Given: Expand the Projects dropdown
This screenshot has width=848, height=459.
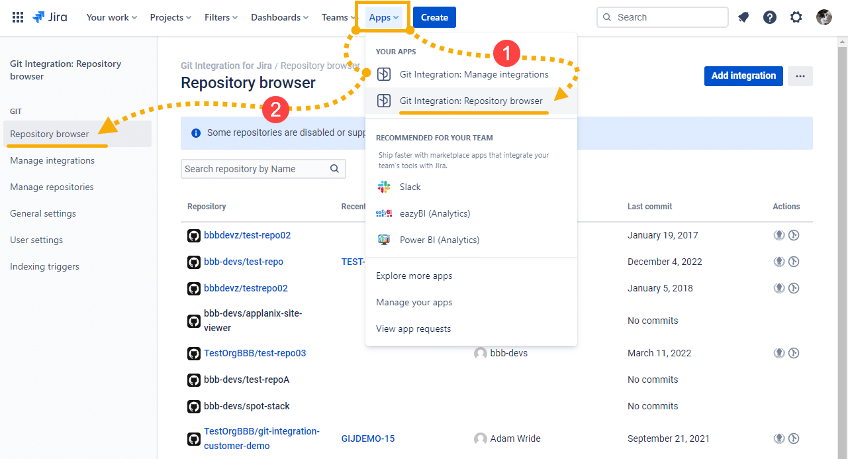Looking at the screenshot, I should point(170,17).
